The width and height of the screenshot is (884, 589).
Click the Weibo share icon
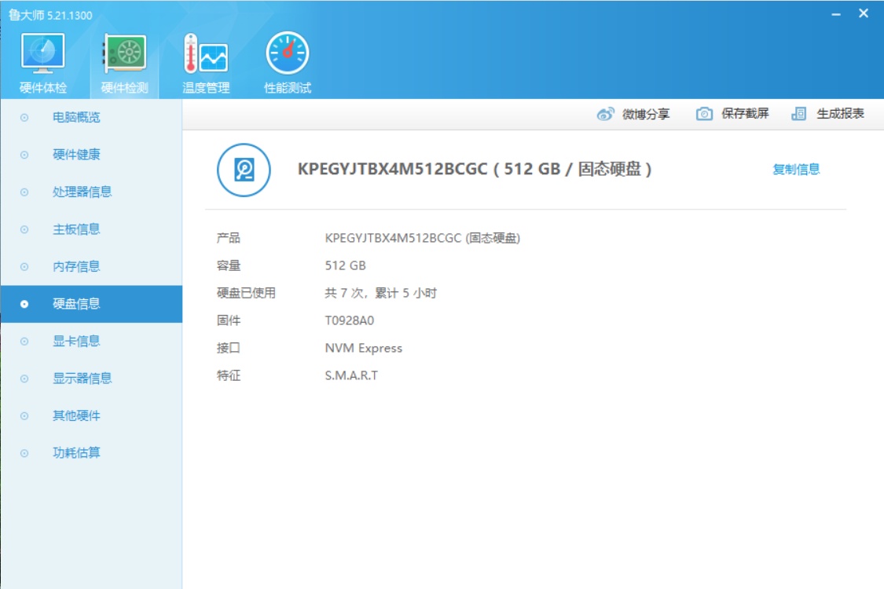tap(606, 114)
